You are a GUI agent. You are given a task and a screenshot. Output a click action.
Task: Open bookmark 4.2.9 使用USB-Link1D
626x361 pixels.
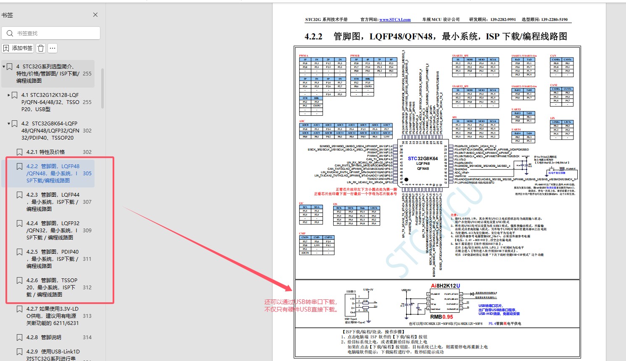[53, 355]
